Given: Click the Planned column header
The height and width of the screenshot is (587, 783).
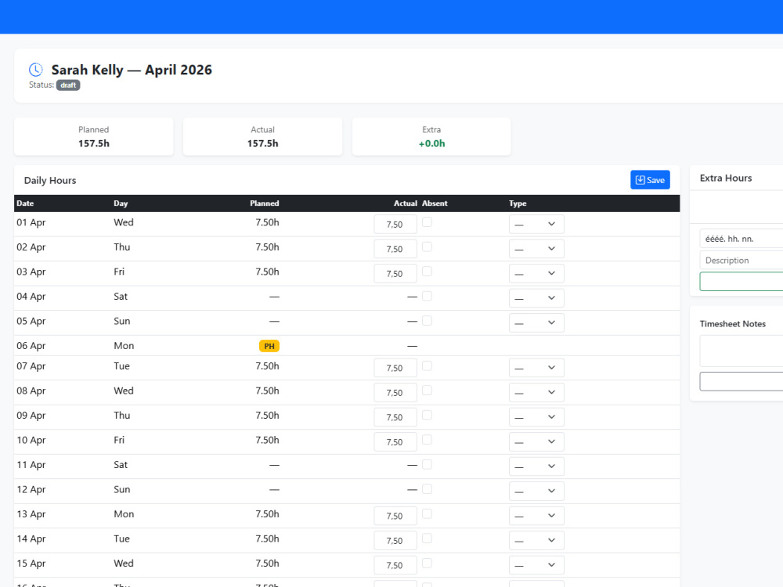Looking at the screenshot, I should click(x=264, y=203).
